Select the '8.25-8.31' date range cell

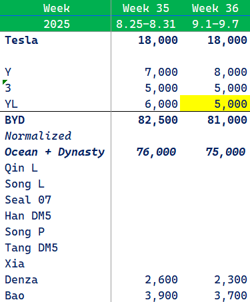[146, 24]
